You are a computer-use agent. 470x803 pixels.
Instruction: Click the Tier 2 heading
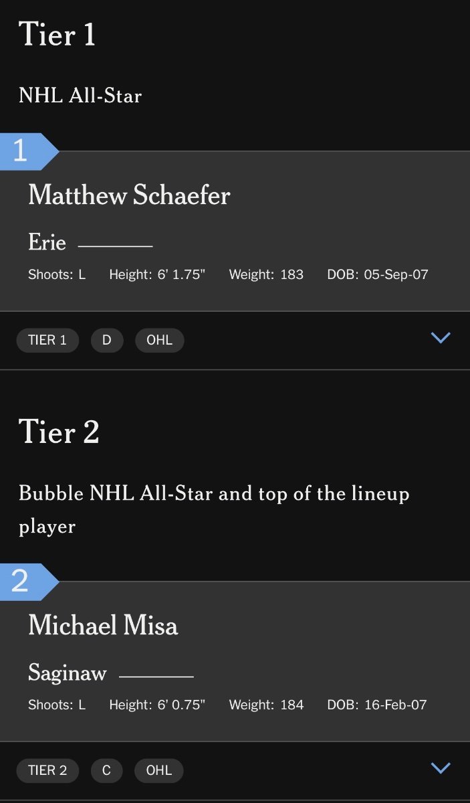(x=59, y=432)
